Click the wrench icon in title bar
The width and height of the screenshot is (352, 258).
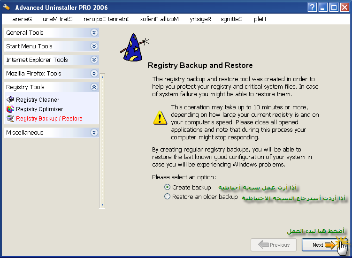[7, 7]
